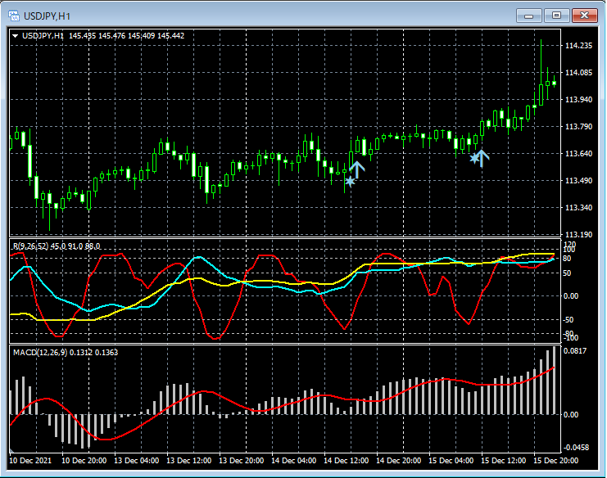The height and width of the screenshot is (478, 607).
Task: Click the 14 Dec 12:00 time label
Action: pos(346,461)
